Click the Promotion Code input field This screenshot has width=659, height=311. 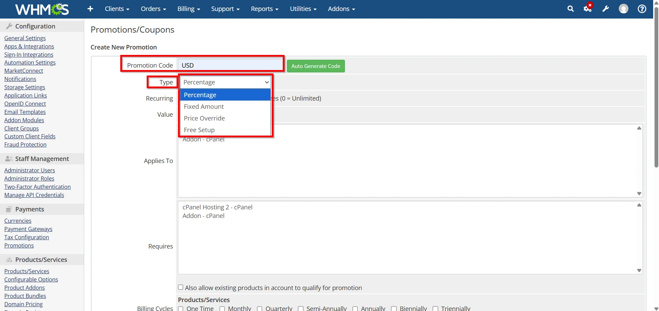[230, 65]
